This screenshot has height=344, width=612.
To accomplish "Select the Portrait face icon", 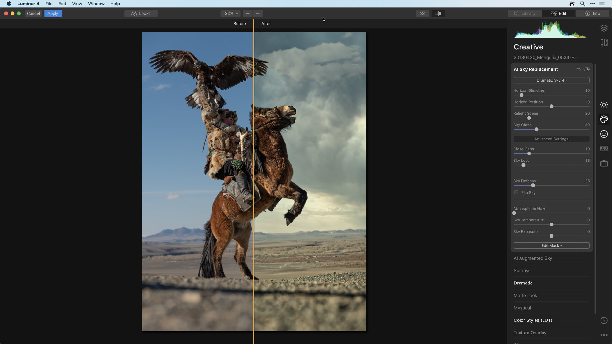I will 604,134.
